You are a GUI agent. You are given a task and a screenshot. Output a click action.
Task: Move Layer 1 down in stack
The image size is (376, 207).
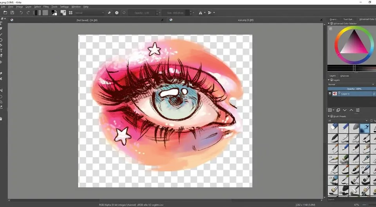pos(345,110)
